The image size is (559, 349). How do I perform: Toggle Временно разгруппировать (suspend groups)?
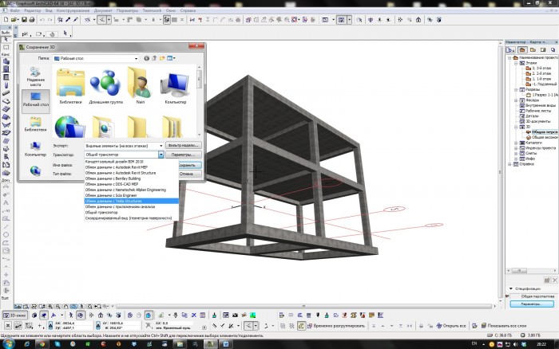[x=333, y=326]
